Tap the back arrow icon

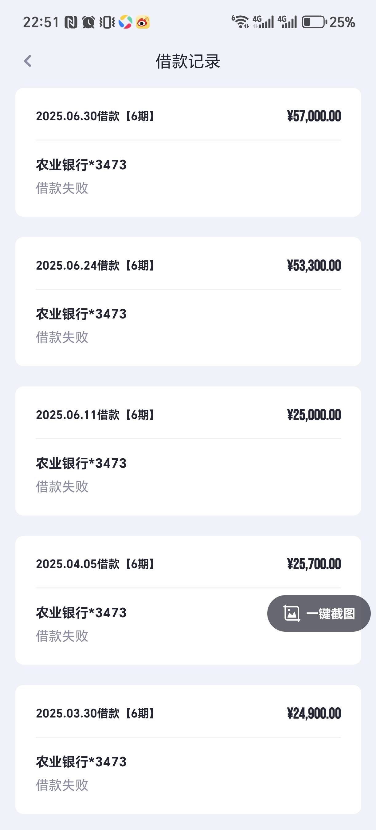[28, 61]
